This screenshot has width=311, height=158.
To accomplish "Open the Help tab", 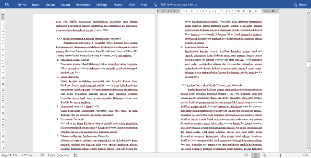I will pos(144,4).
